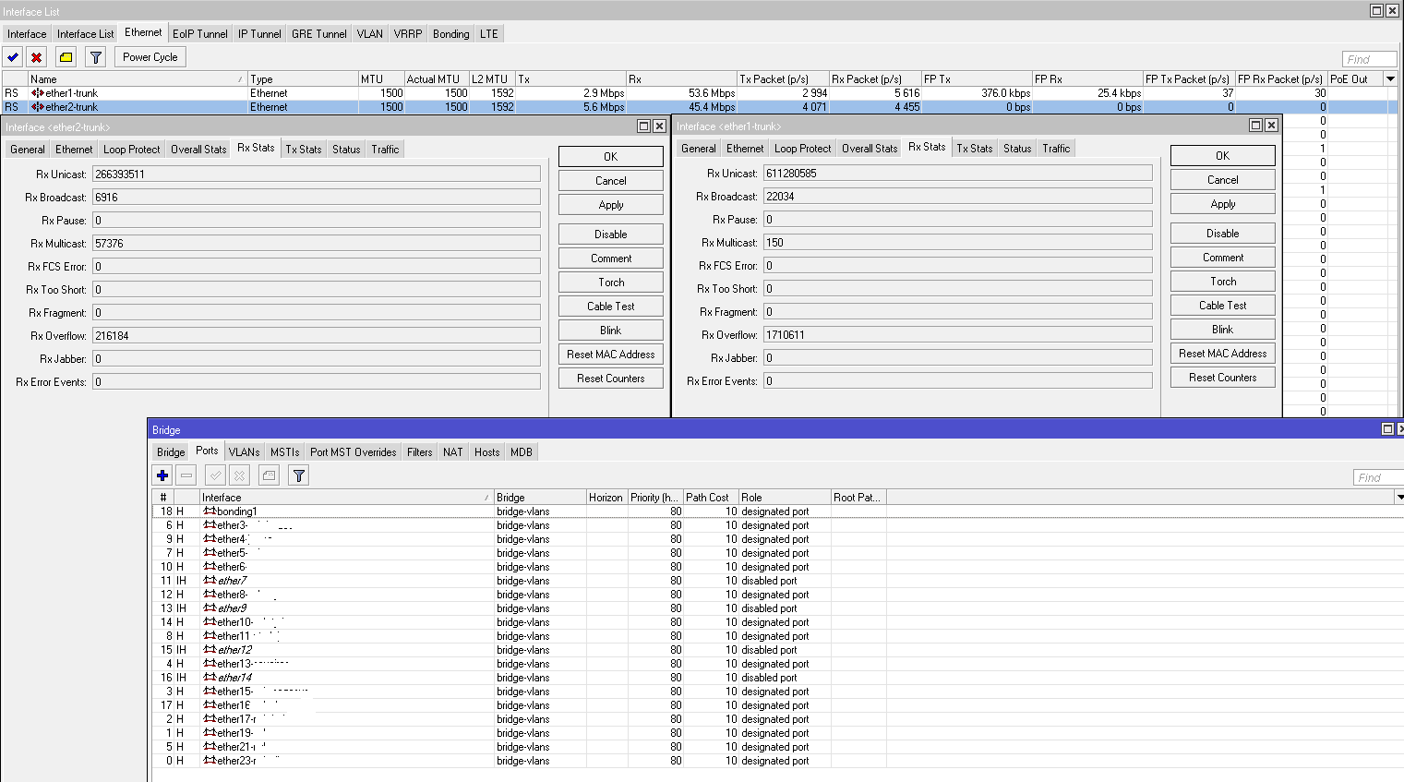Click OK in the ether2-trunk dialog
Image resolution: width=1404 pixels, height=782 pixels.
[x=611, y=157]
